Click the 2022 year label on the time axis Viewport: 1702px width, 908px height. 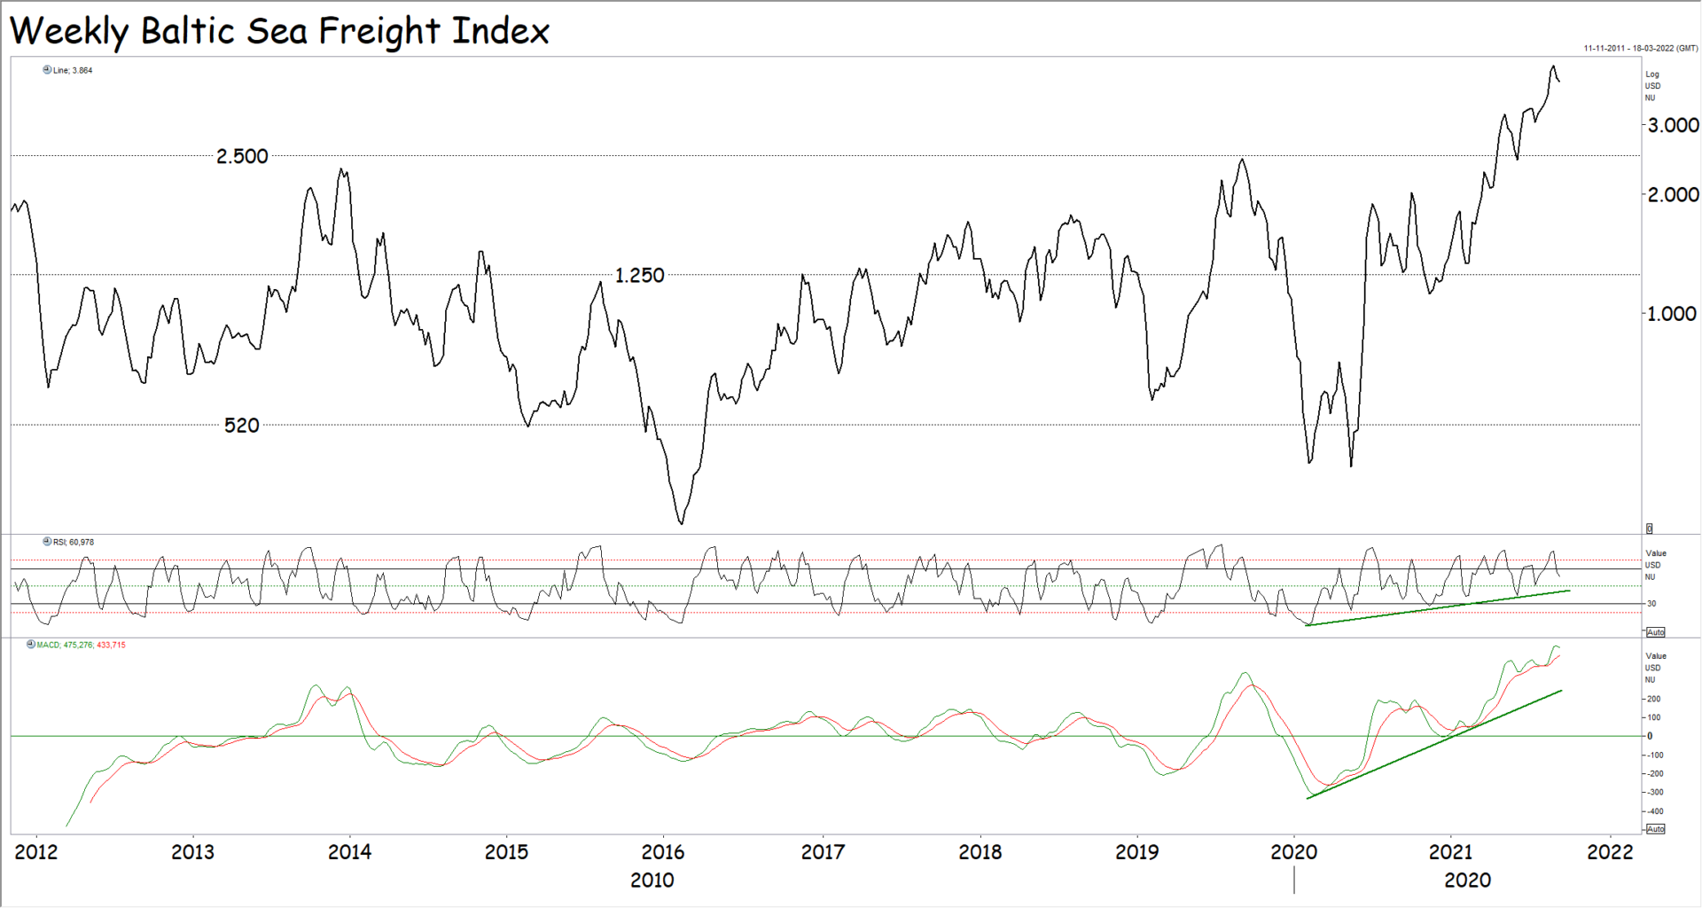[1609, 852]
